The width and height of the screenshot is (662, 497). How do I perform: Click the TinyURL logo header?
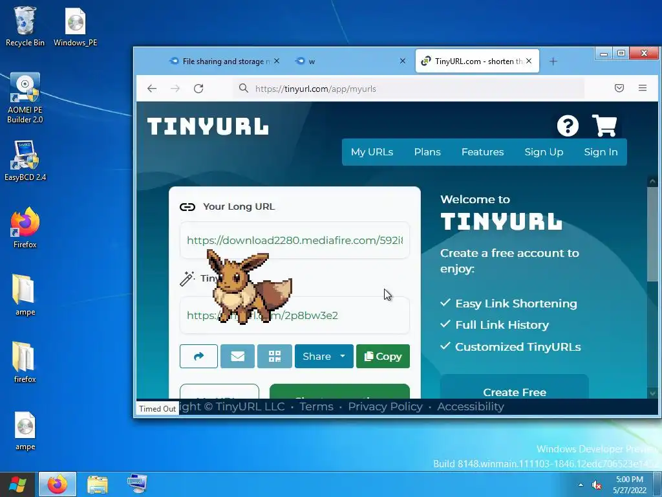tap(208, 126)
